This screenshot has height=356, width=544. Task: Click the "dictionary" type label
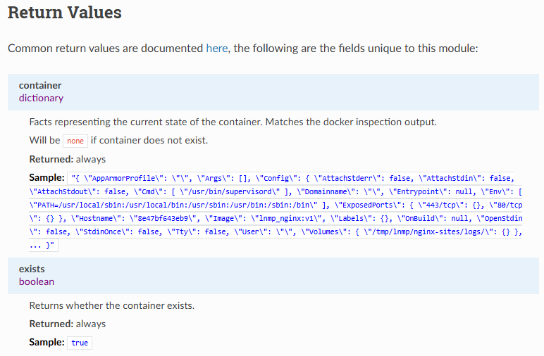tap(41, 98)
